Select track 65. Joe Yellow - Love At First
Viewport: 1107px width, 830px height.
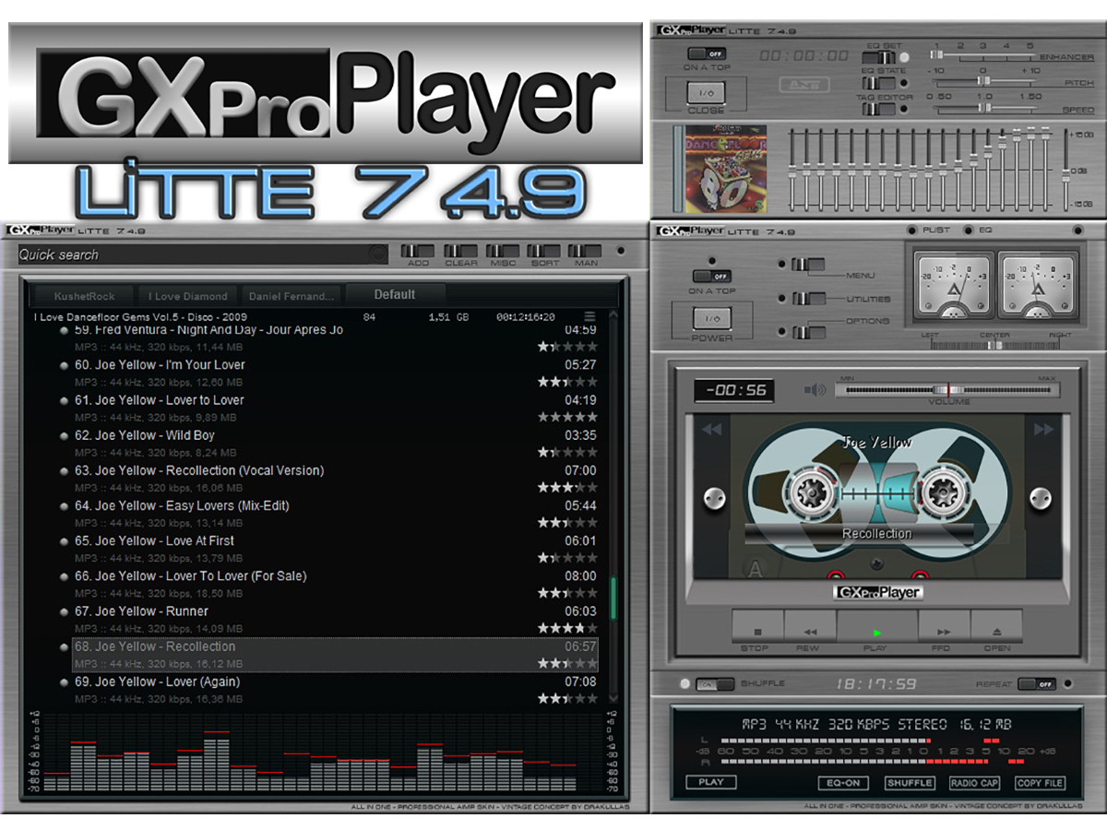[336, 550]
